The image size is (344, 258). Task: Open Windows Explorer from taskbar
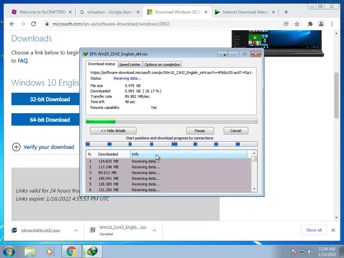[x=30, y=252]
